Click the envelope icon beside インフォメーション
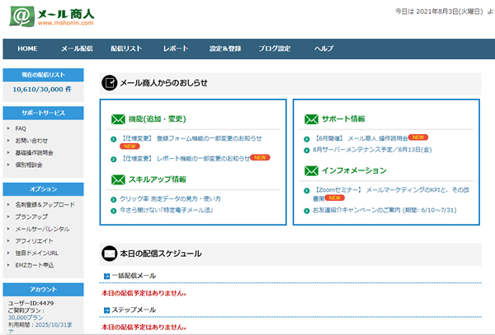Screen dimensions: 495x335 [x=311, y=171]
